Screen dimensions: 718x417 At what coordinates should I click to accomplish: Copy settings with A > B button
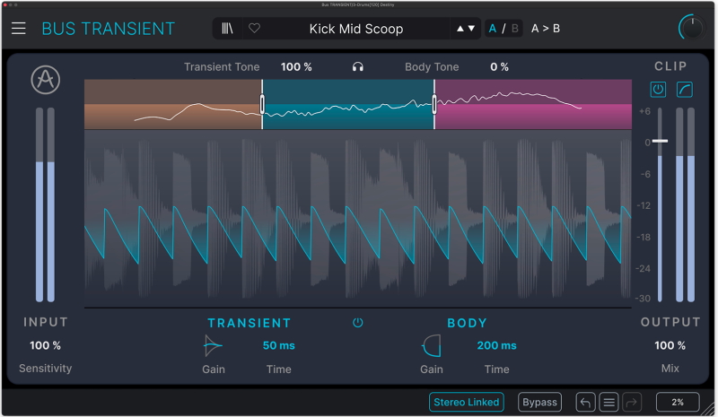click(x=545, y=29)
